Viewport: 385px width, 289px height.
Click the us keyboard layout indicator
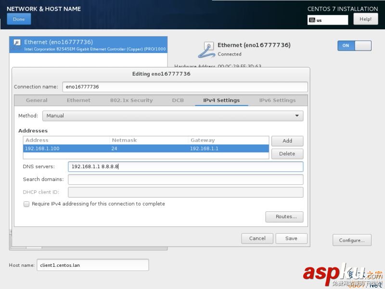328,20
